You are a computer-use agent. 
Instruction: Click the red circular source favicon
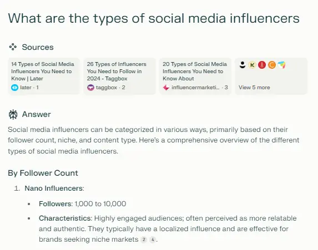(262, 65)
